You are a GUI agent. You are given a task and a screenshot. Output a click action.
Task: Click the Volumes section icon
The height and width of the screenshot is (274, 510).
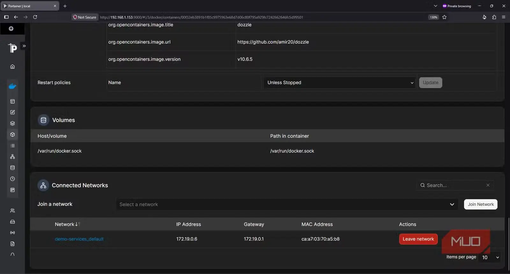point(43,120)
